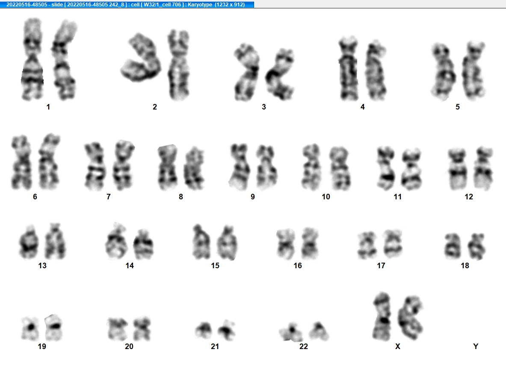Screen dimensions: 506x388
Task: Select the right chromosome of pair 7
Action: point(124,165)
